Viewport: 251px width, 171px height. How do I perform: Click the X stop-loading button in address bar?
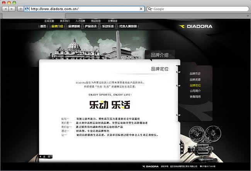pos(141,9)
